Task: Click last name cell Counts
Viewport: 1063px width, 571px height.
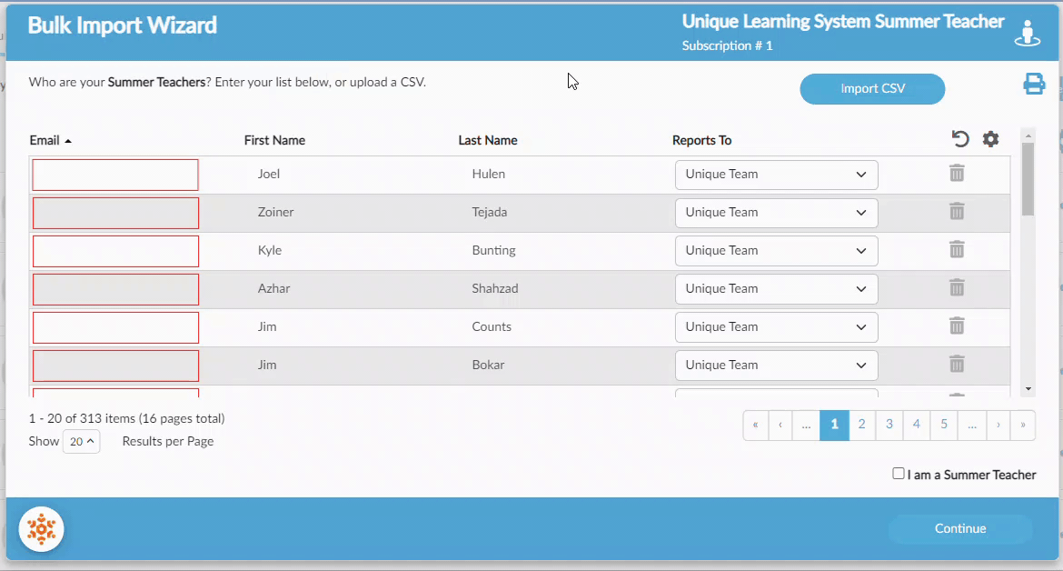Action: coord(492,326)
